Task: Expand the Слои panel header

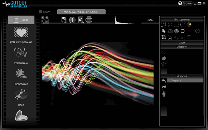Action: pyautogui.click(x=182, y=42)
